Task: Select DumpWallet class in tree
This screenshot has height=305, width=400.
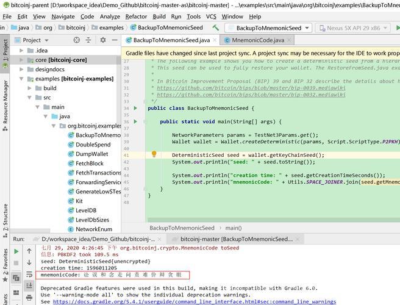Action: (x=88, y=154)
